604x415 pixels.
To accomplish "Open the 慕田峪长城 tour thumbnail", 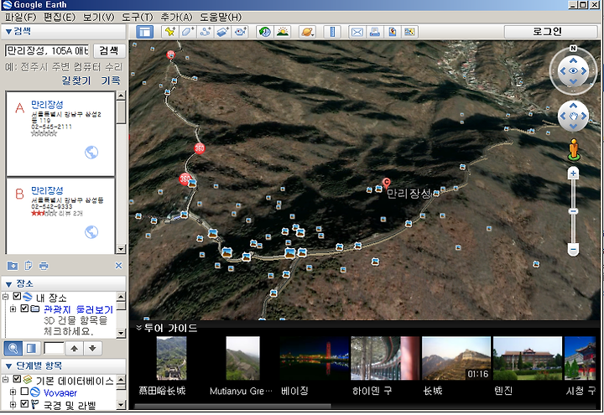I will 171,359.
